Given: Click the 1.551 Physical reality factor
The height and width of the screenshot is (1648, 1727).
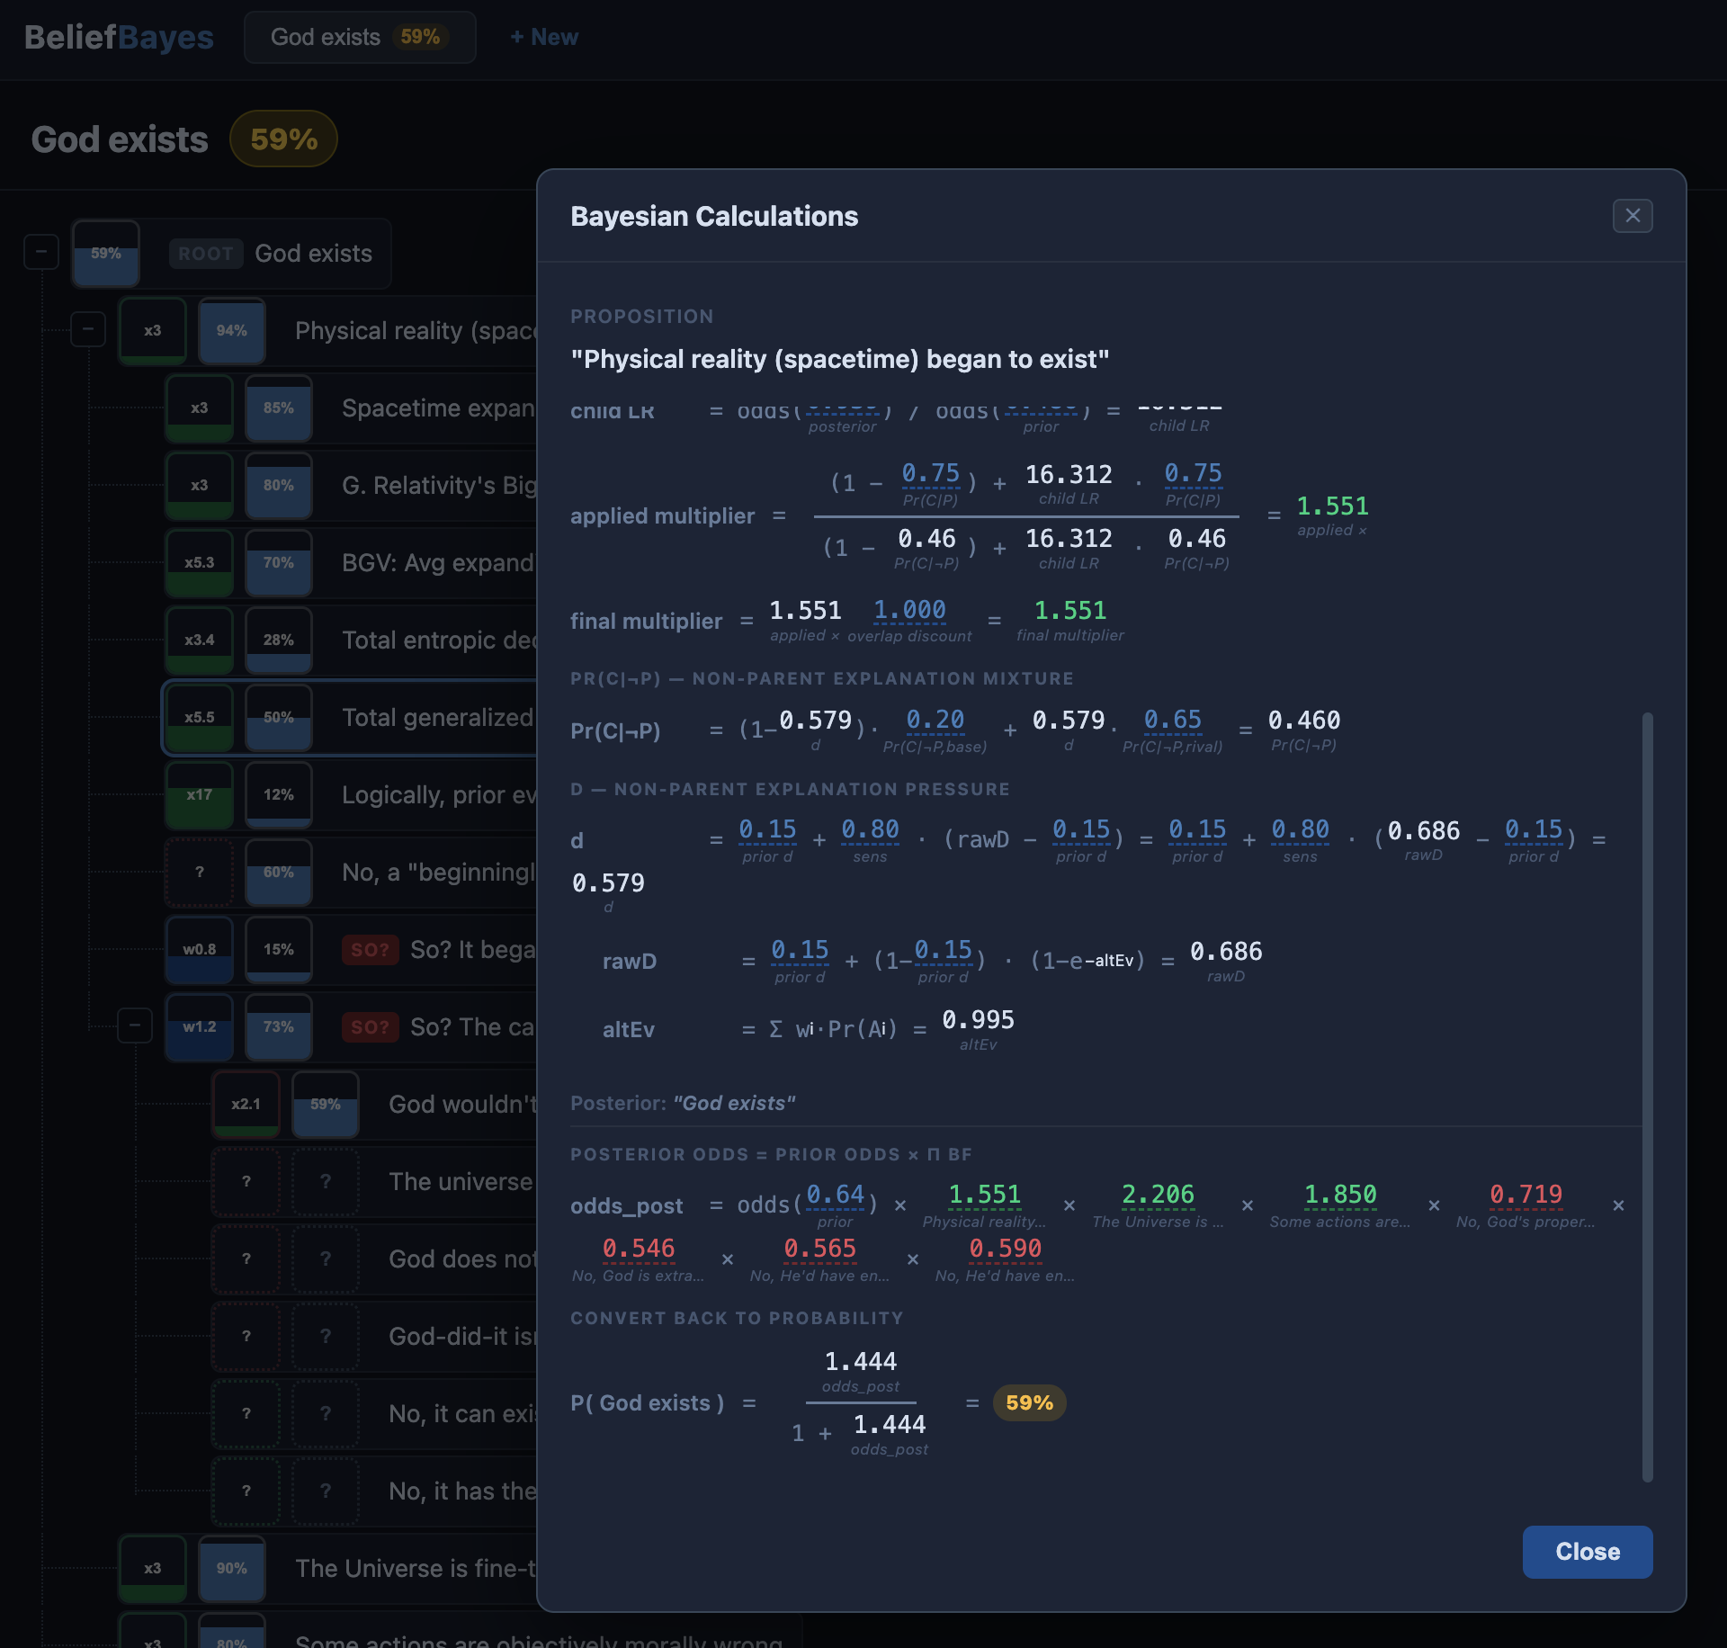Looking at the screenshot, I should (x=984, y=1195).
